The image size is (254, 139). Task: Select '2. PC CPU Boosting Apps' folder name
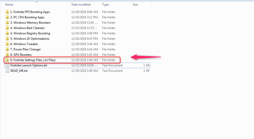pos(27,17)
